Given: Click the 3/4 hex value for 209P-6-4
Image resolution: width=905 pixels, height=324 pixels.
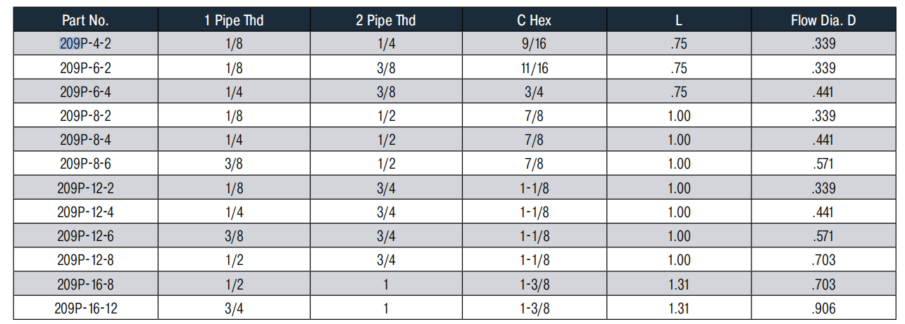Looking at the screenshot, I should coord(534,92).
